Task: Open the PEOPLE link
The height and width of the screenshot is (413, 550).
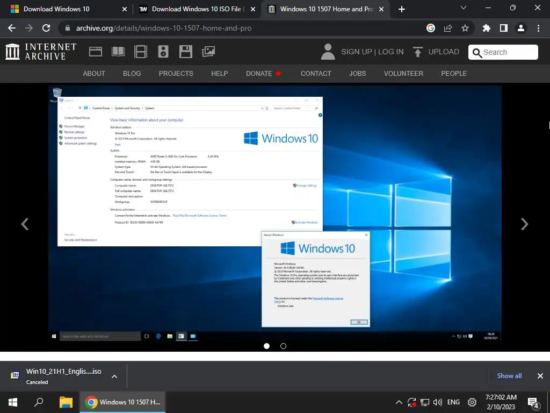Action: coord(454,73)
